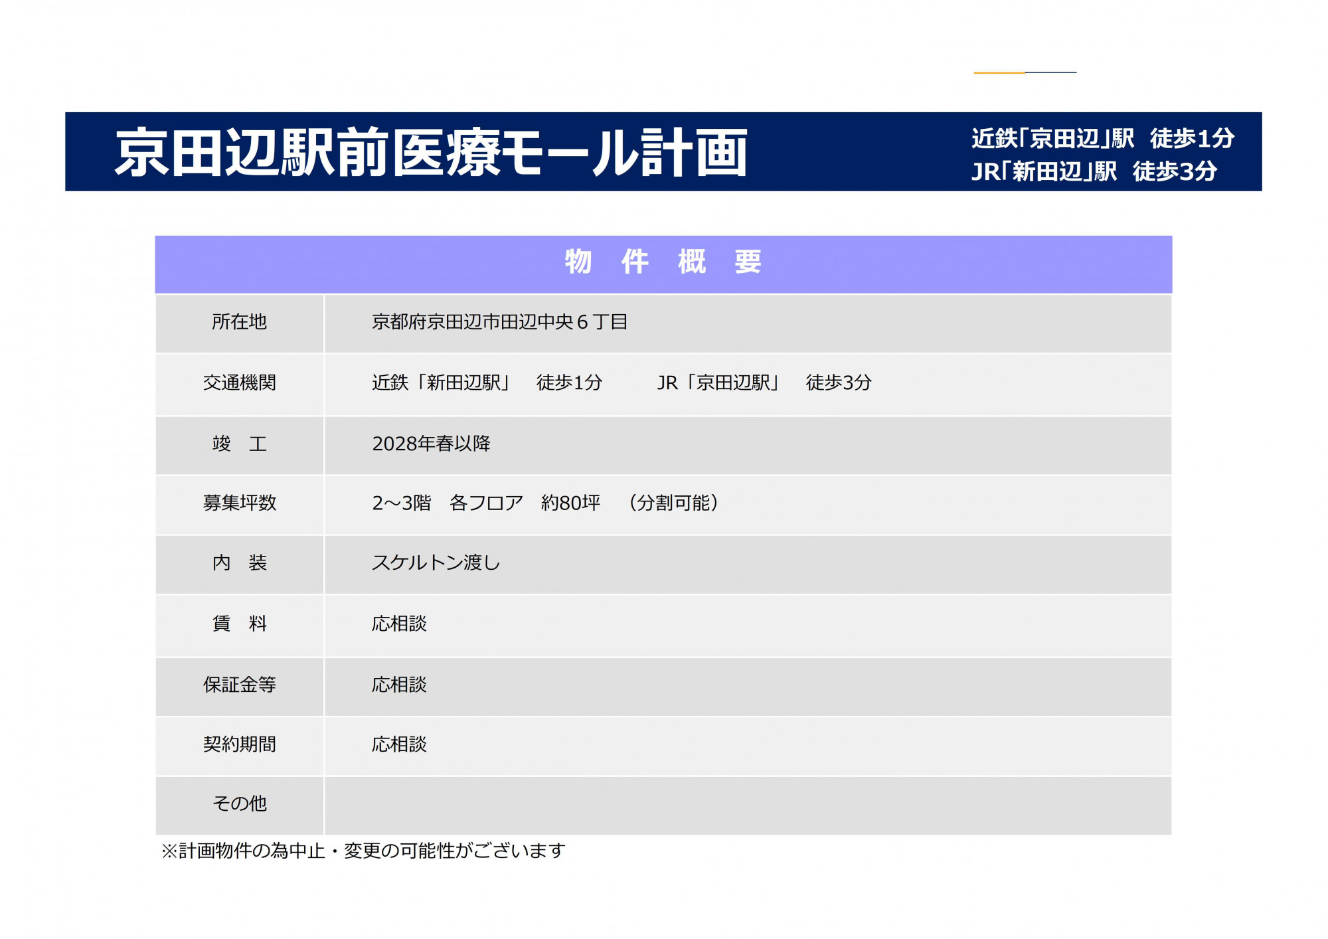Click the title 京田辺駅前医療モール計画

click(432, 153)
